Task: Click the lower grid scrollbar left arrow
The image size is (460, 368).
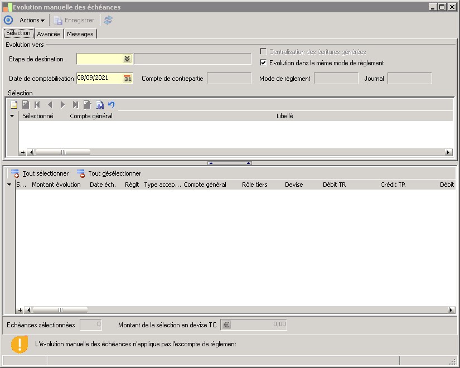Action: (28, 310)
